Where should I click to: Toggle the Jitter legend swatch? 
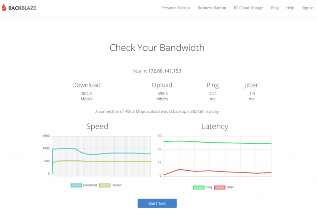point(220,188)
